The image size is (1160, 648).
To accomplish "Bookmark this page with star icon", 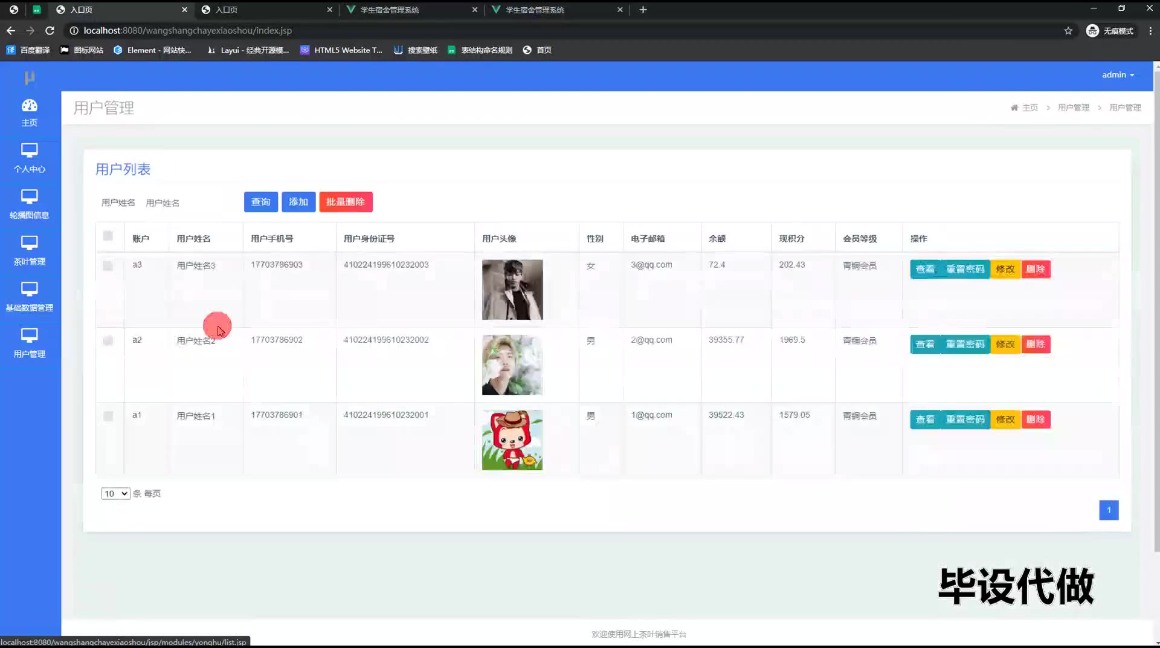I will (1068, 31).
